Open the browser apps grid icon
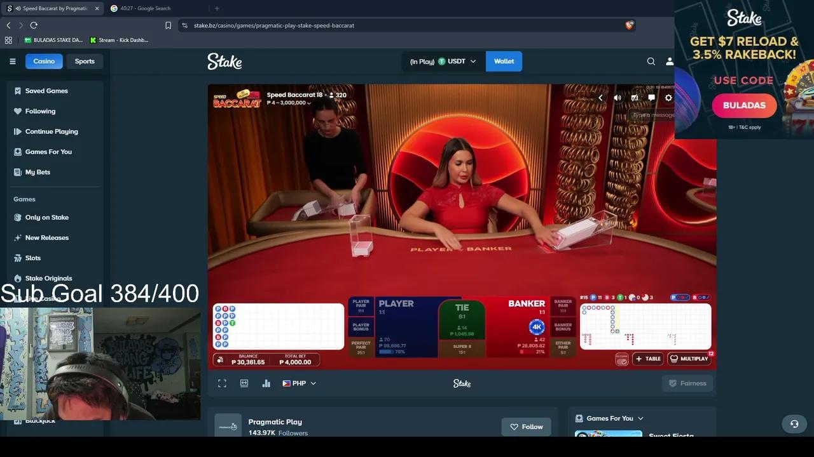Image resolution: width=814 pixels, height=457 pixels. click(8, 40)
